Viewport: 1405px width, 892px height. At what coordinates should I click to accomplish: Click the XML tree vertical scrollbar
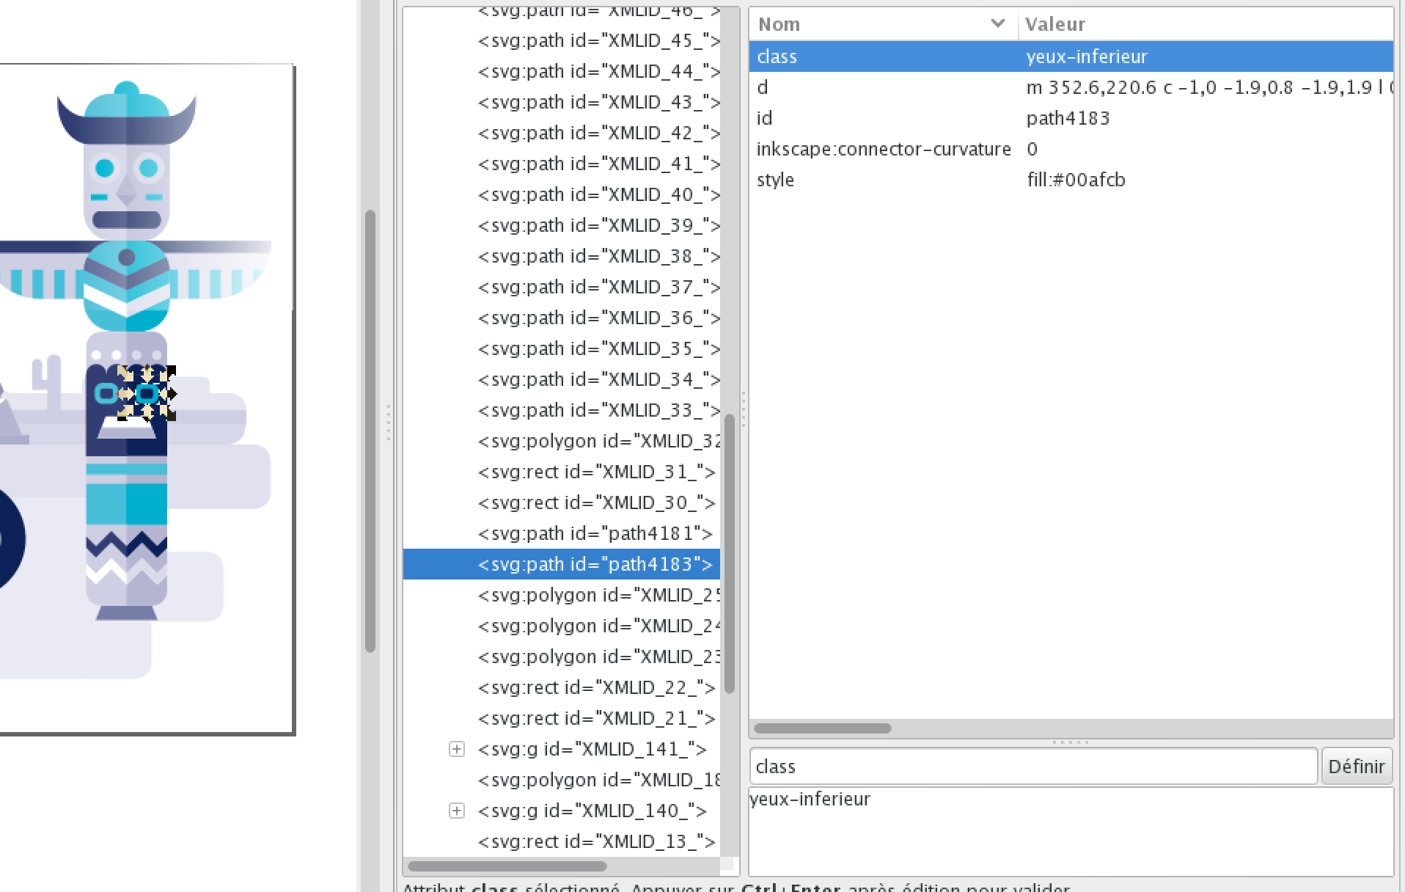pos(729,553)
